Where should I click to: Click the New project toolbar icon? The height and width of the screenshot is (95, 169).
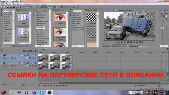tap(2, 7)
